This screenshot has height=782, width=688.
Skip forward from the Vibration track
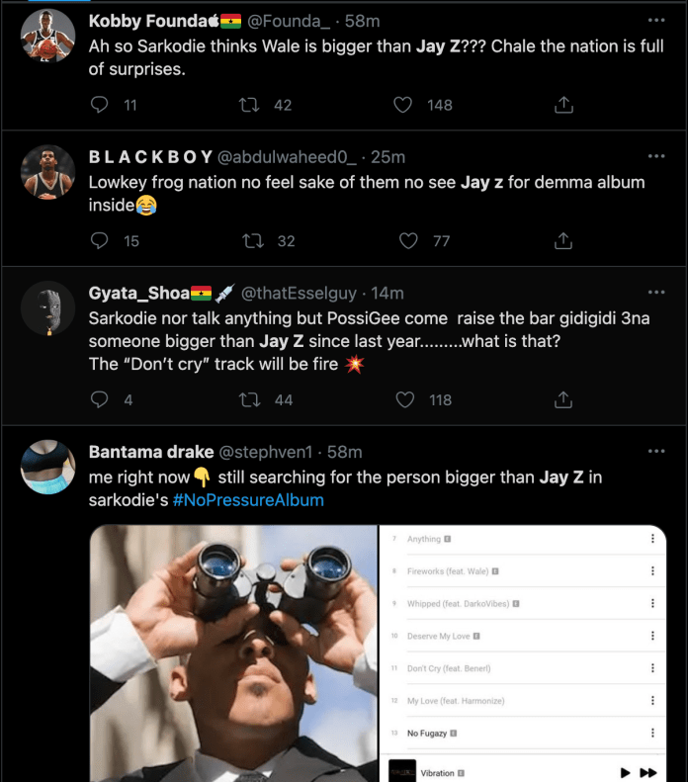click(648, 772)
